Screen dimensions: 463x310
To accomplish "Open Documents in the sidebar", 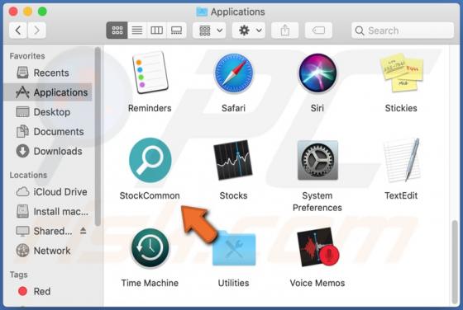I will click(x=48, y=132).
